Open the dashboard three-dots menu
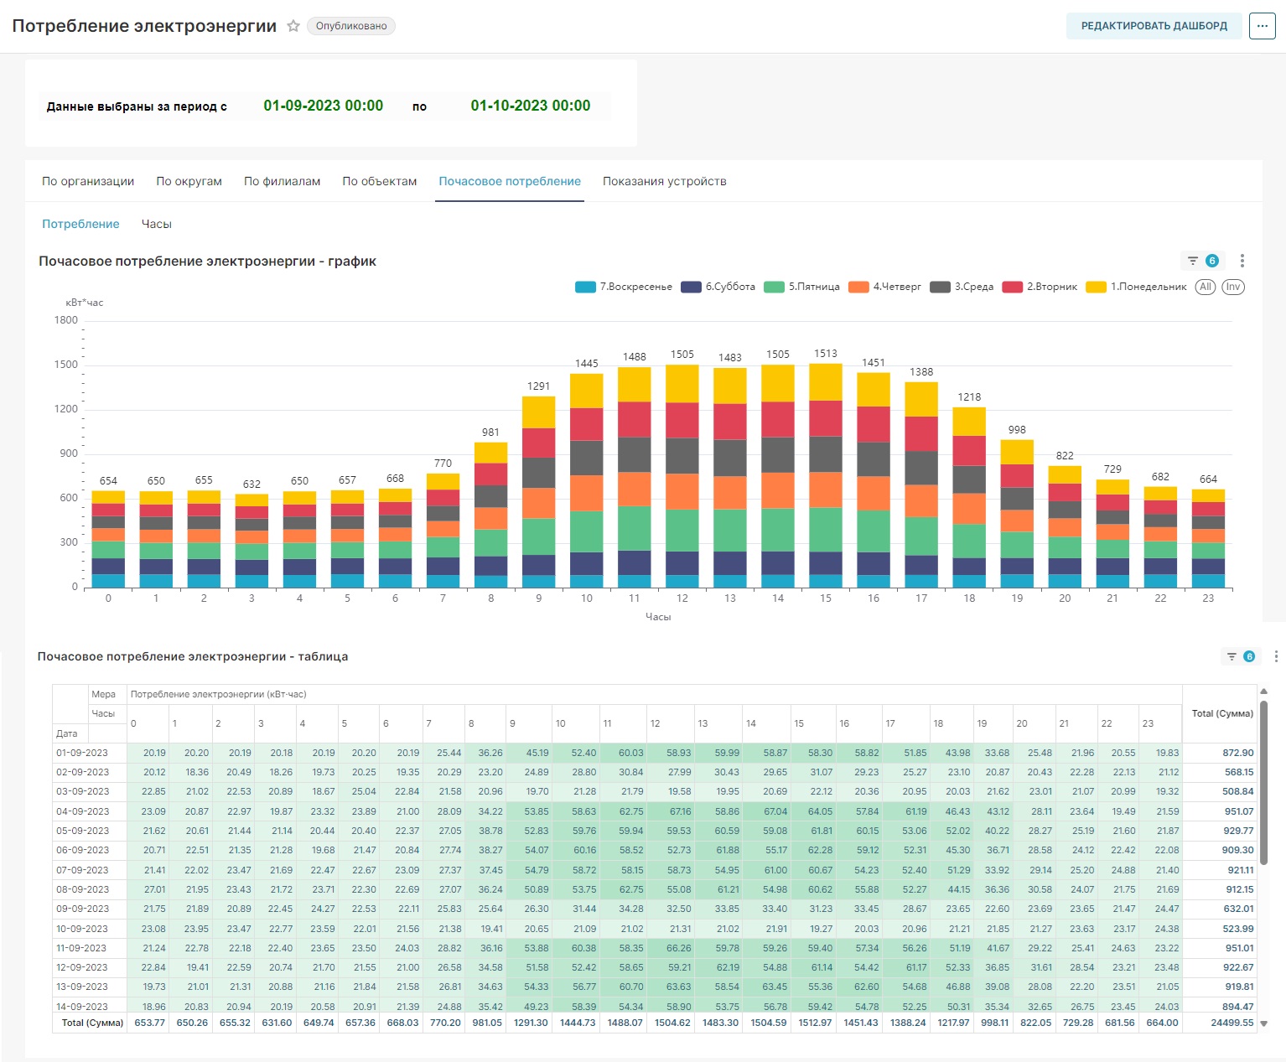The height and width of the screenshot is (1062, 1286). click(x=1262, y=26)
